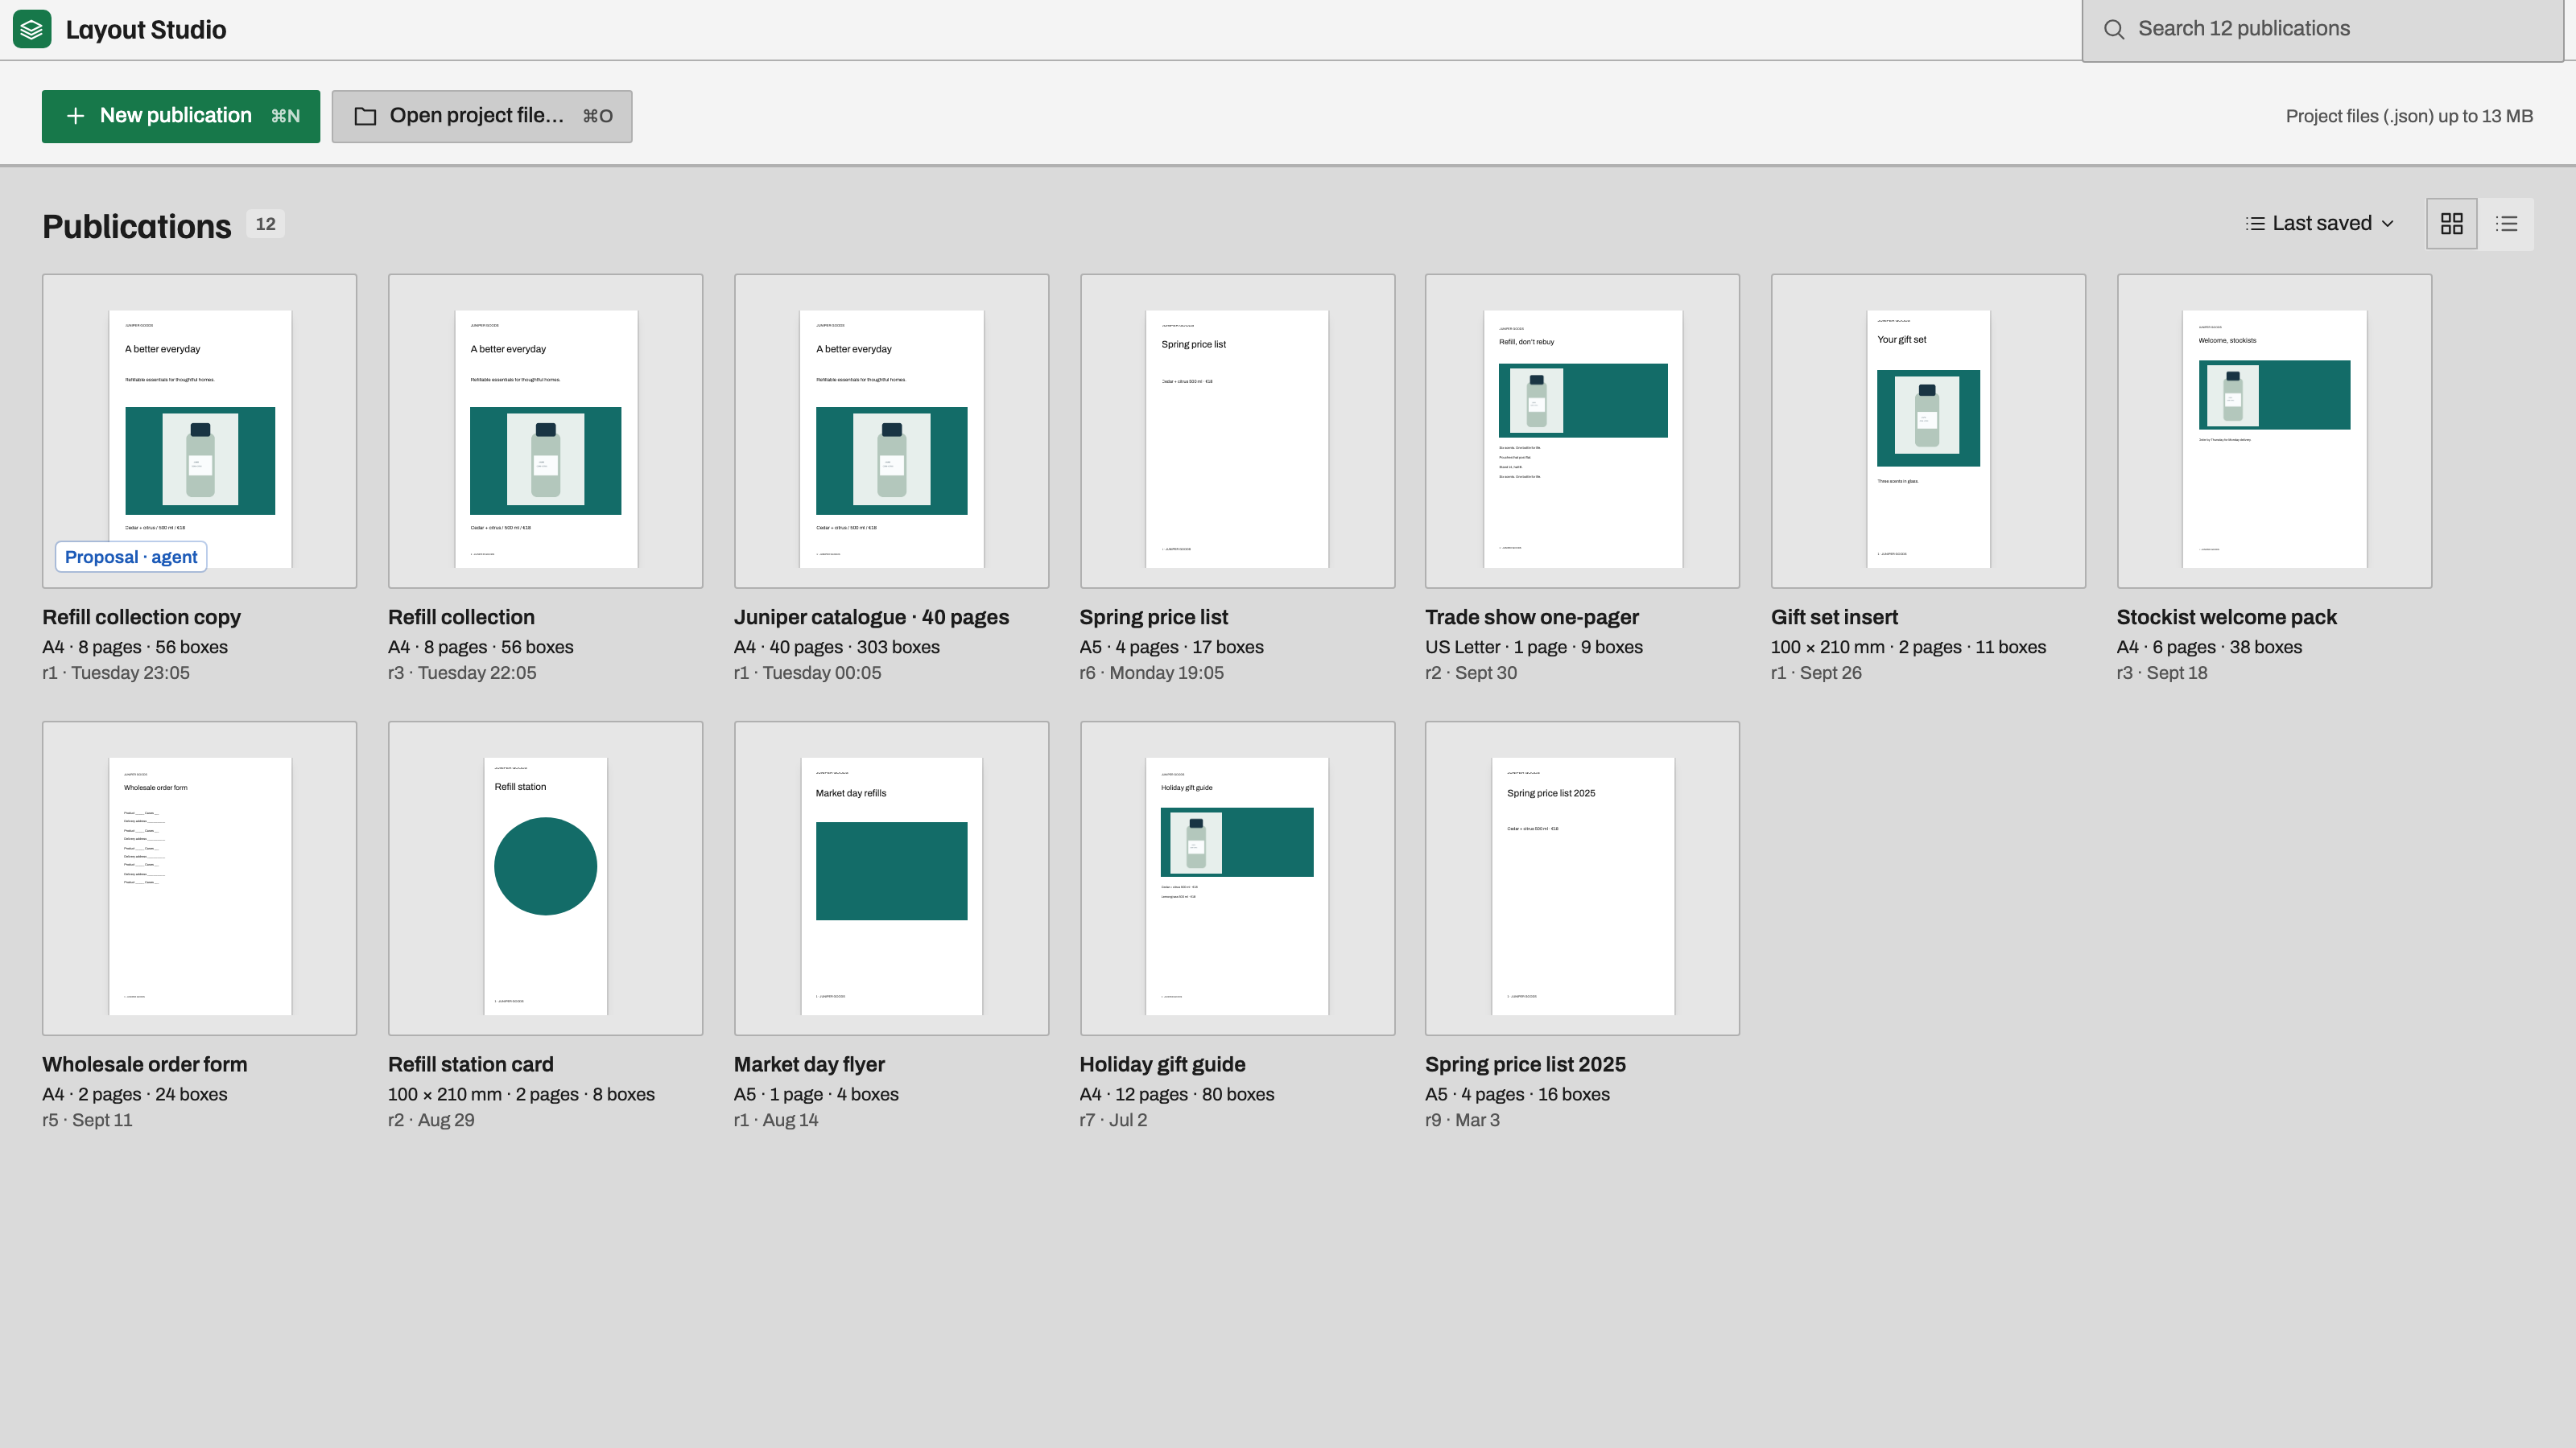Click the Layout Studio logo icon

click(x=32, y=29)
